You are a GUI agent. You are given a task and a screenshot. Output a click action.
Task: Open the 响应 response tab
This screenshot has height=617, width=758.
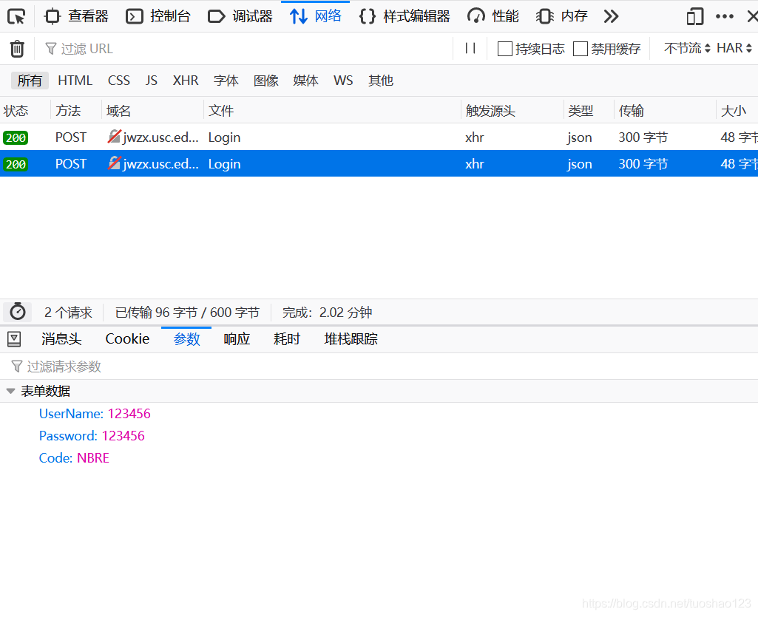[237, 339]
